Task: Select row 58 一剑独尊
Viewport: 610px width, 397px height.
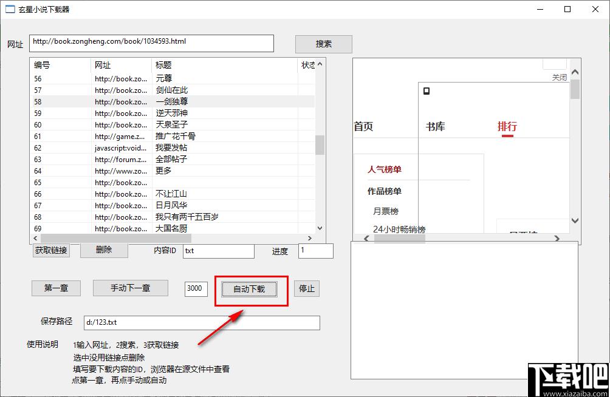Action: (x=173, y=101)
